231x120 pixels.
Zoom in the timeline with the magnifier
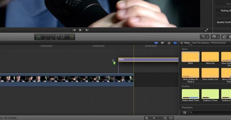(165, 118)
